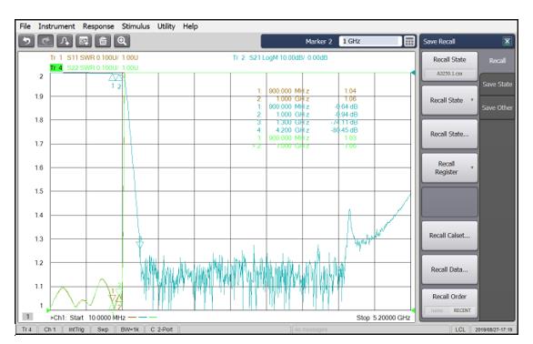Open the numeric keypad icon beside marker field
Screen dimensions: 533x344
tap(409, 42)
